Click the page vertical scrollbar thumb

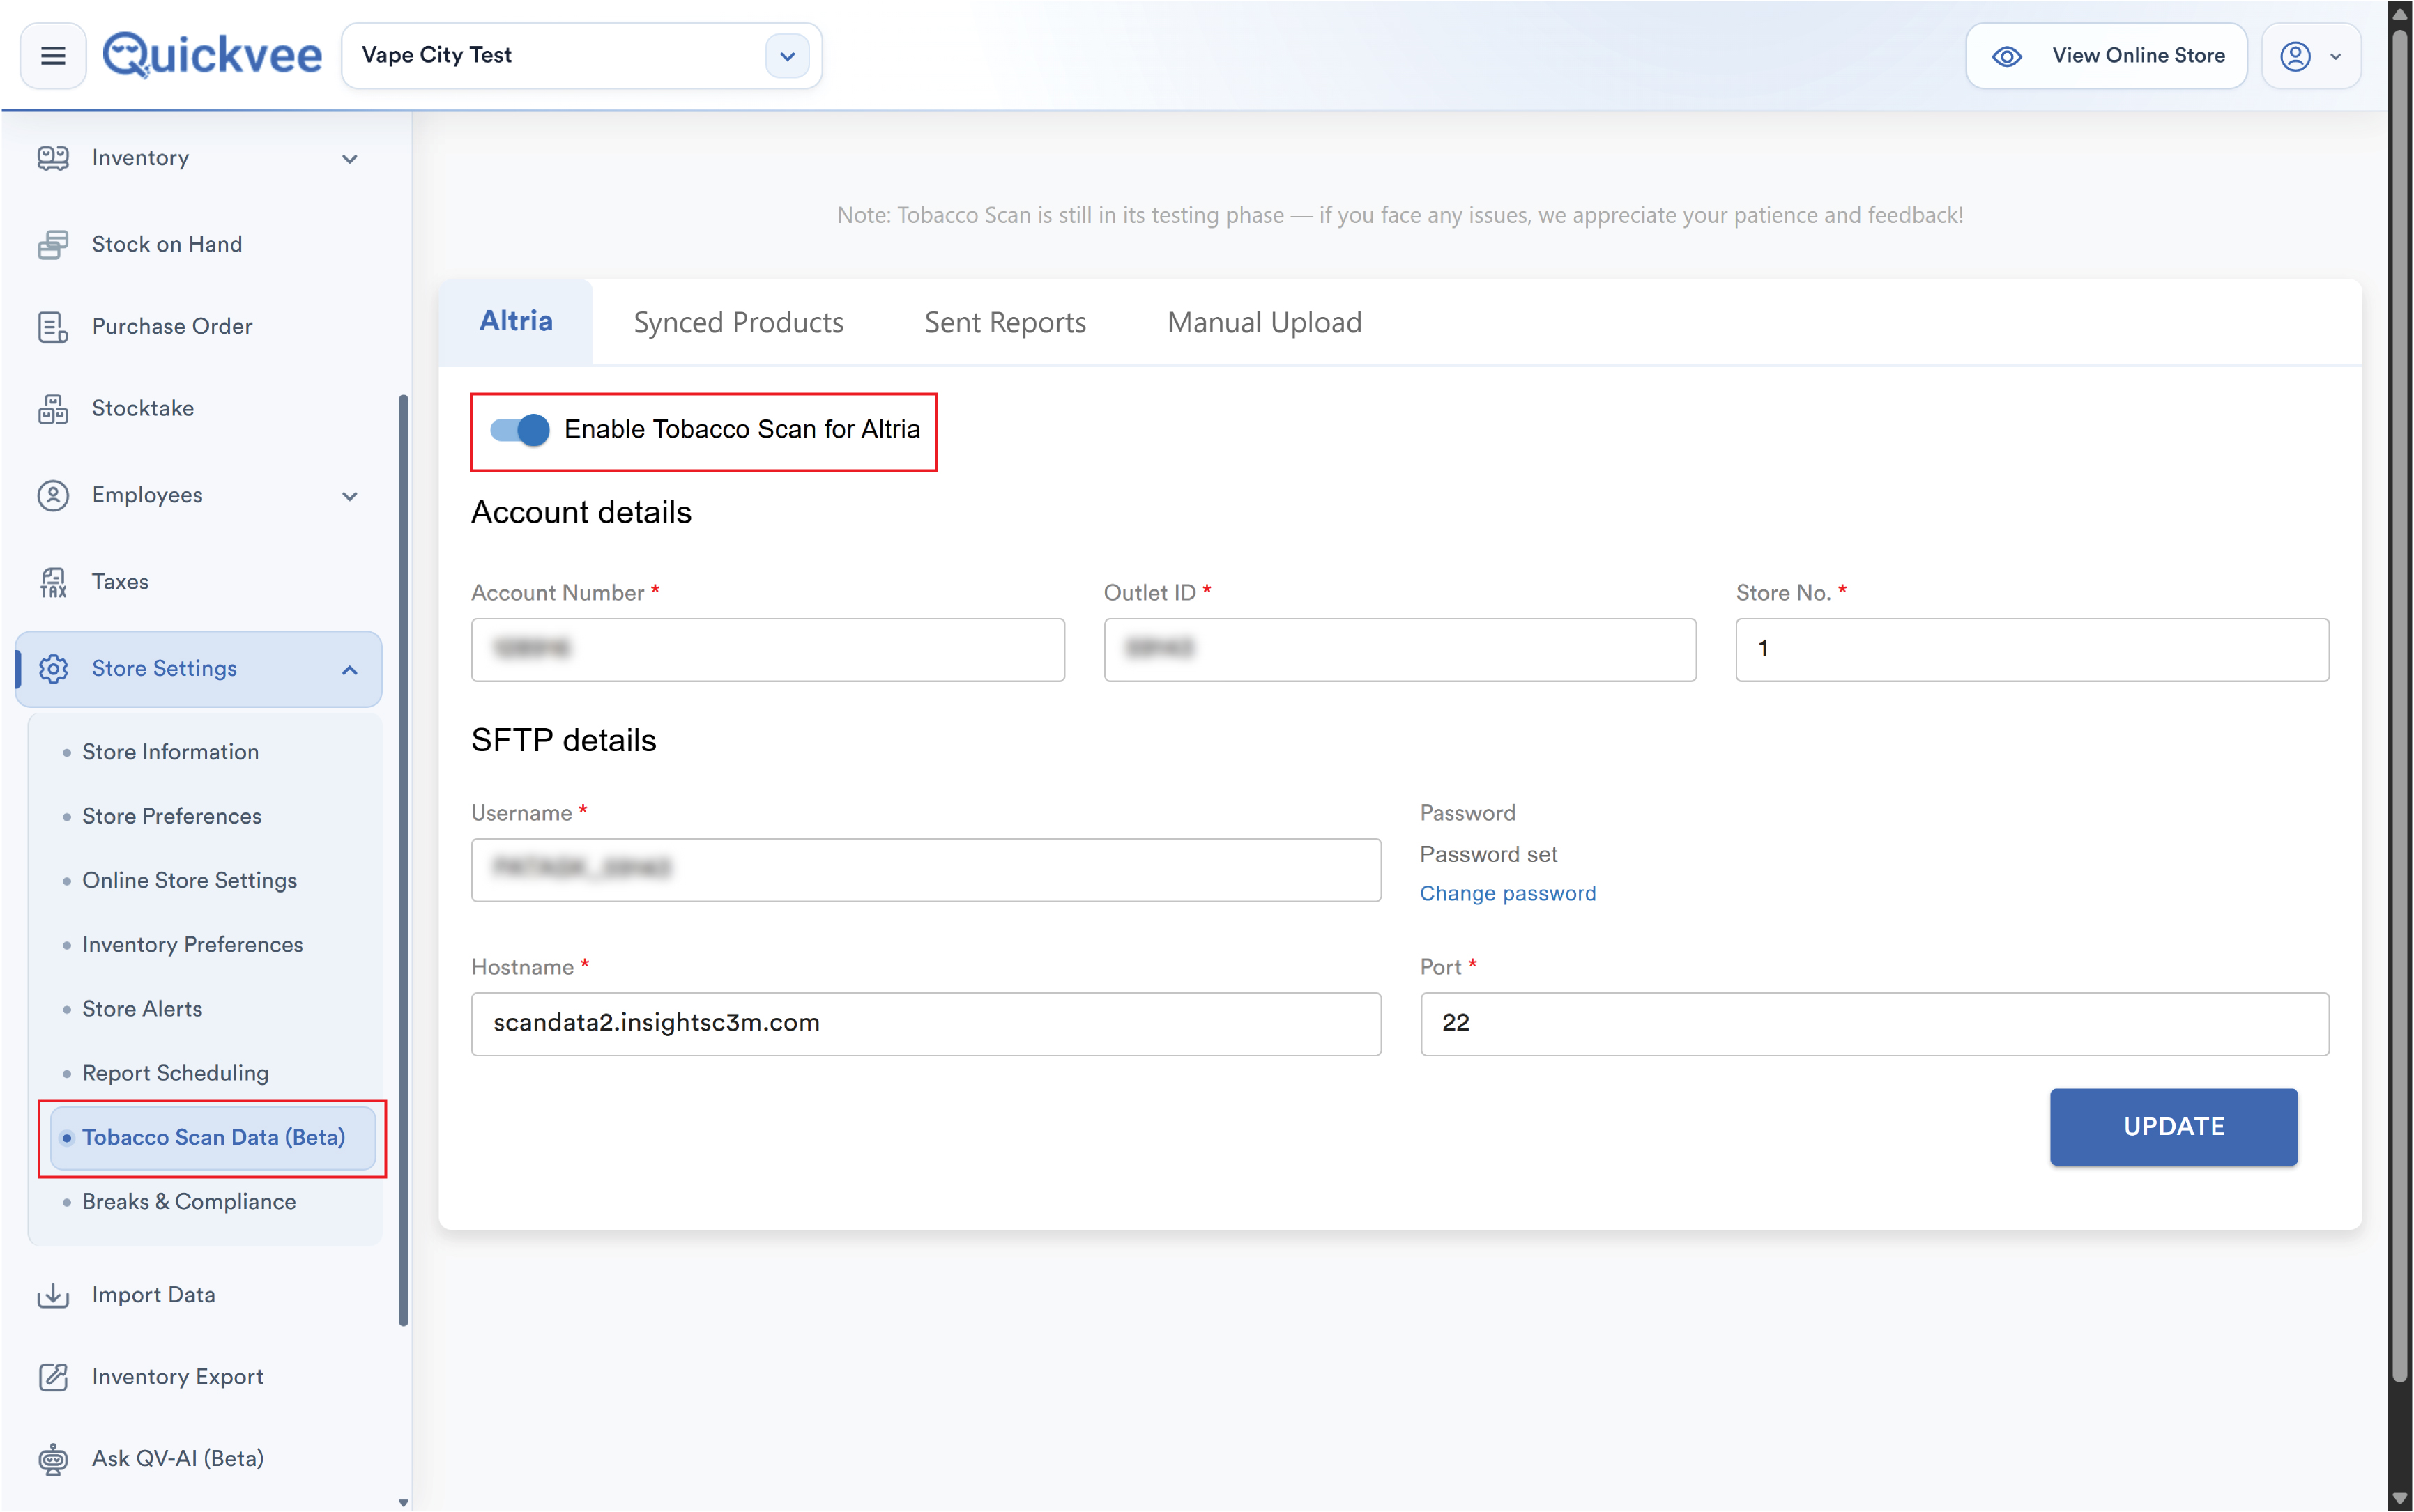pos(2400,705)
